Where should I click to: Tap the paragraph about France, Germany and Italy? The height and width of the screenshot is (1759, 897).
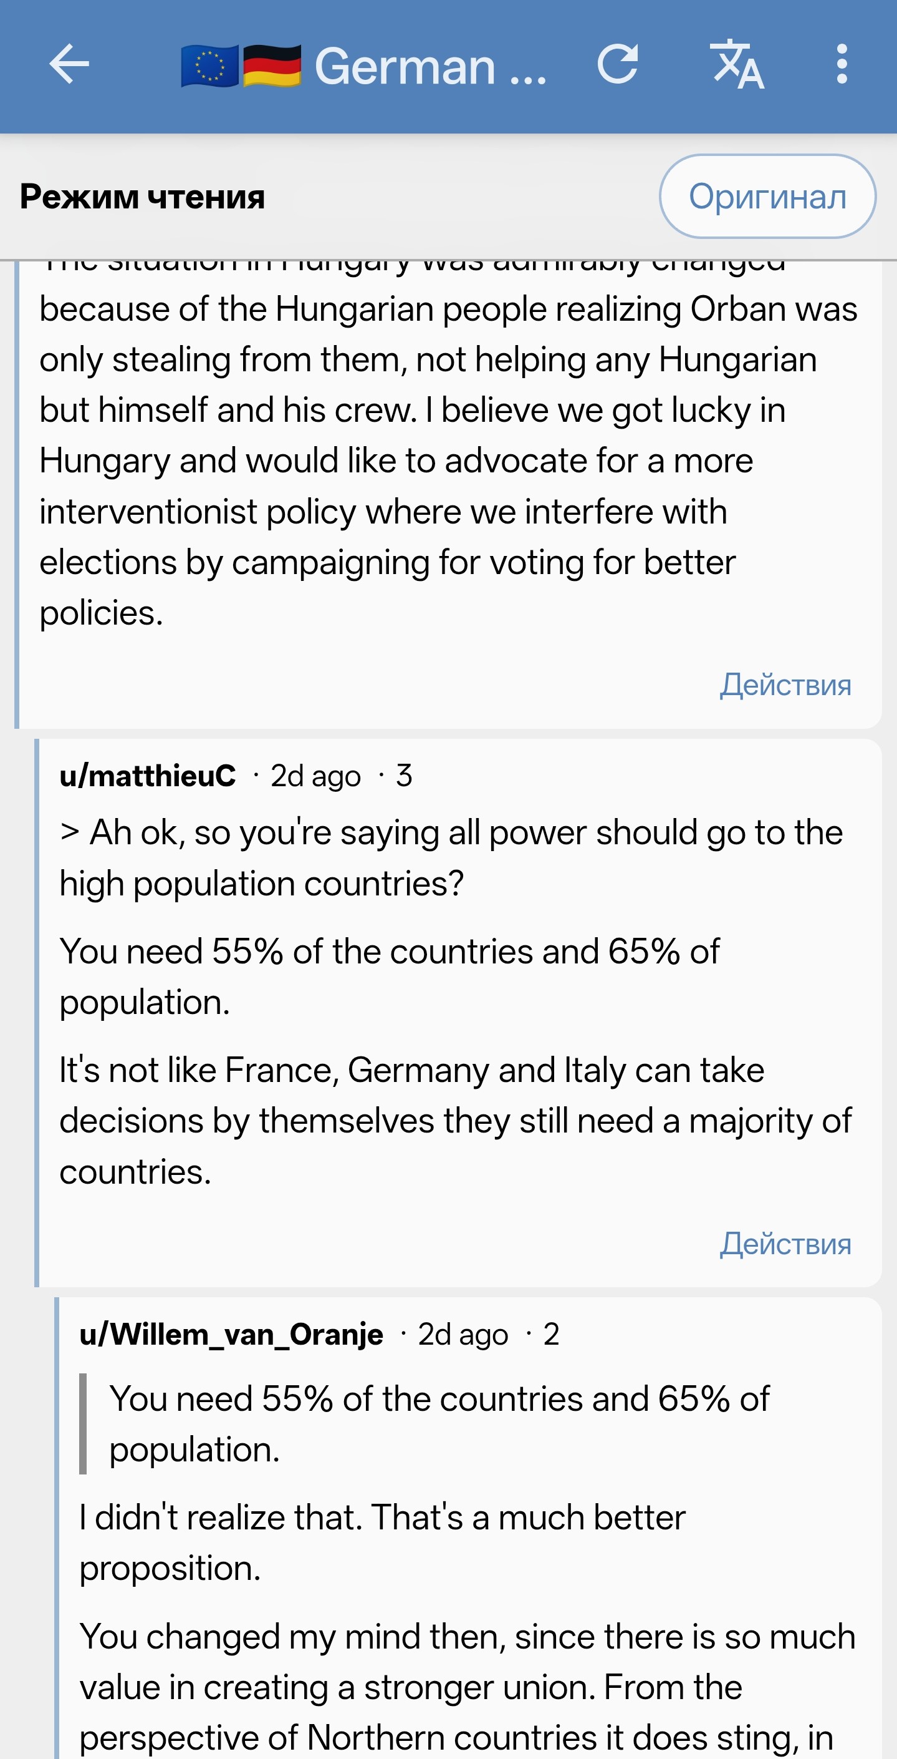[456, 1121]
